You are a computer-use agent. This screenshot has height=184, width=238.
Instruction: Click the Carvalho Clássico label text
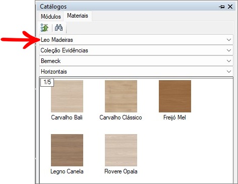[121, 117]
